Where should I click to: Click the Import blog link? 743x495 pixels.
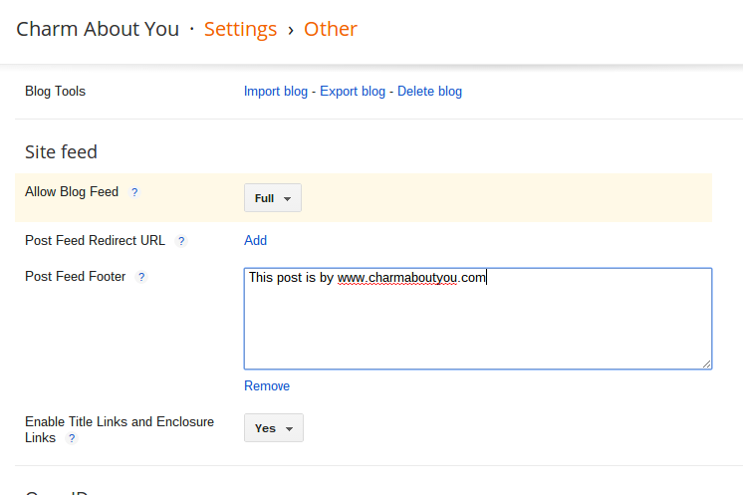pos(276,92)
